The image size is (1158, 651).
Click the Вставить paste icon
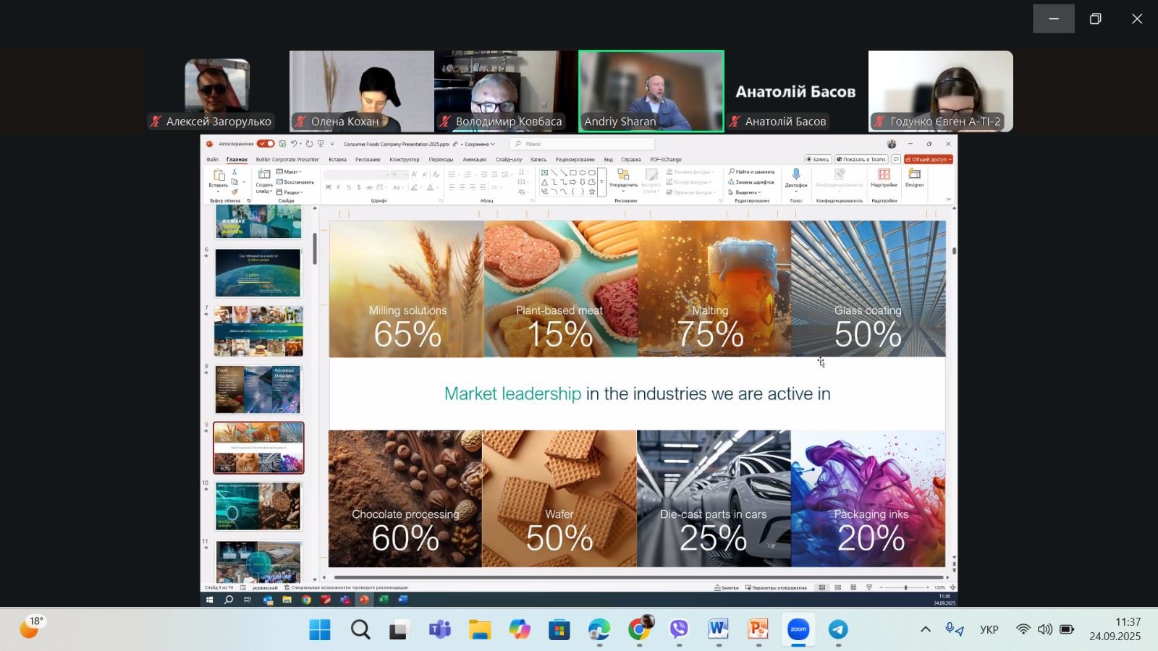(x=219, y=175)
